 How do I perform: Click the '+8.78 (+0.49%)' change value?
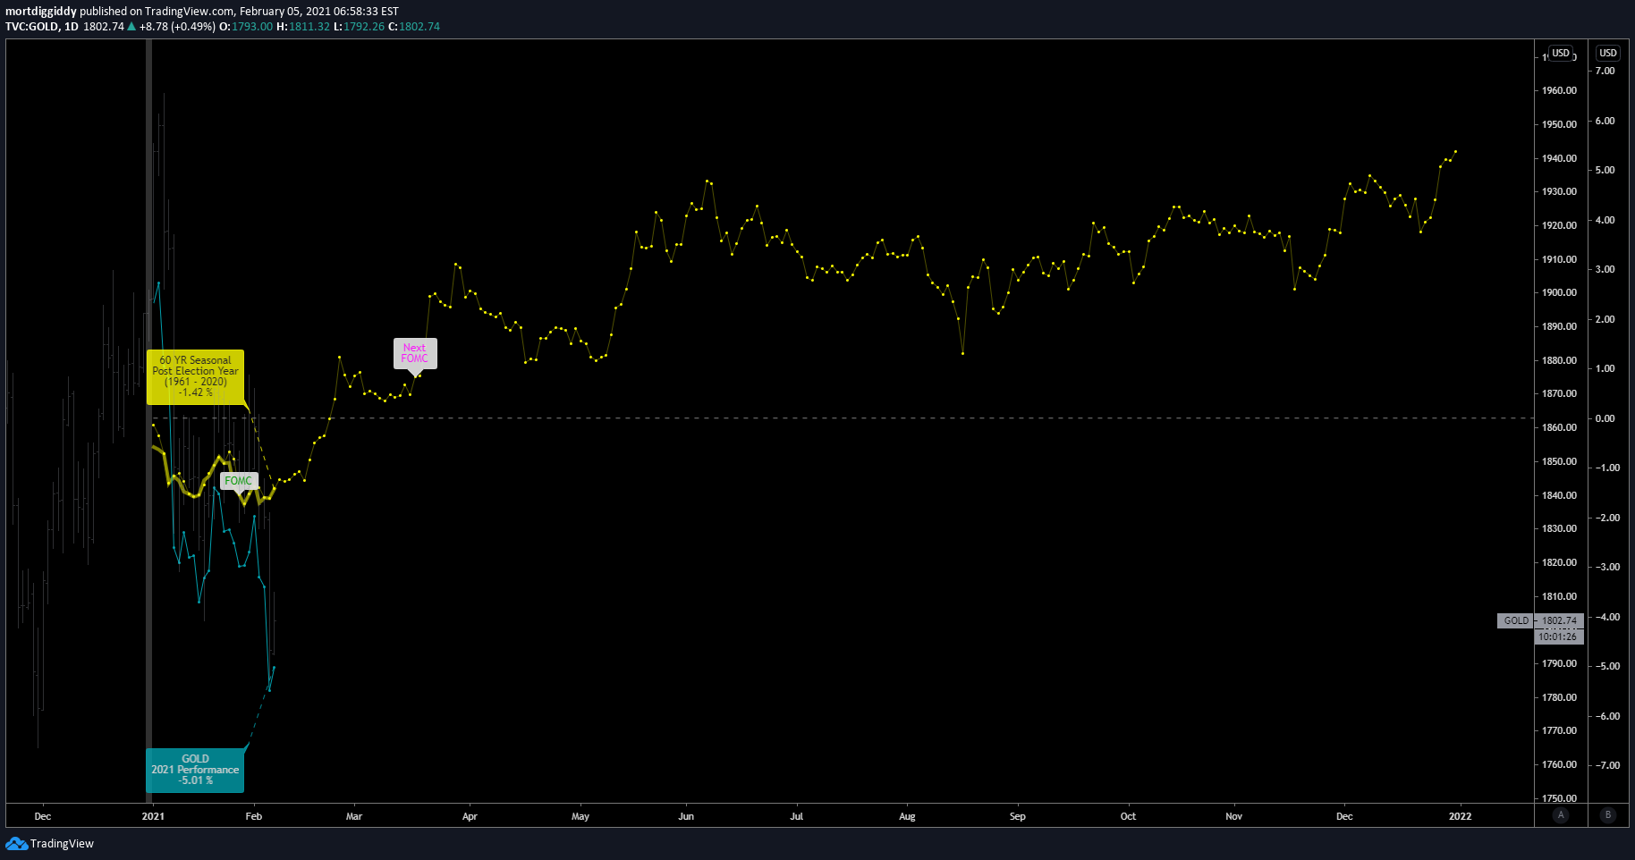[177, 27]
